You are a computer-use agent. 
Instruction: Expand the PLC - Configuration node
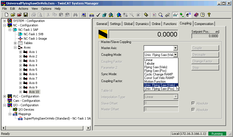pos(5,96)
